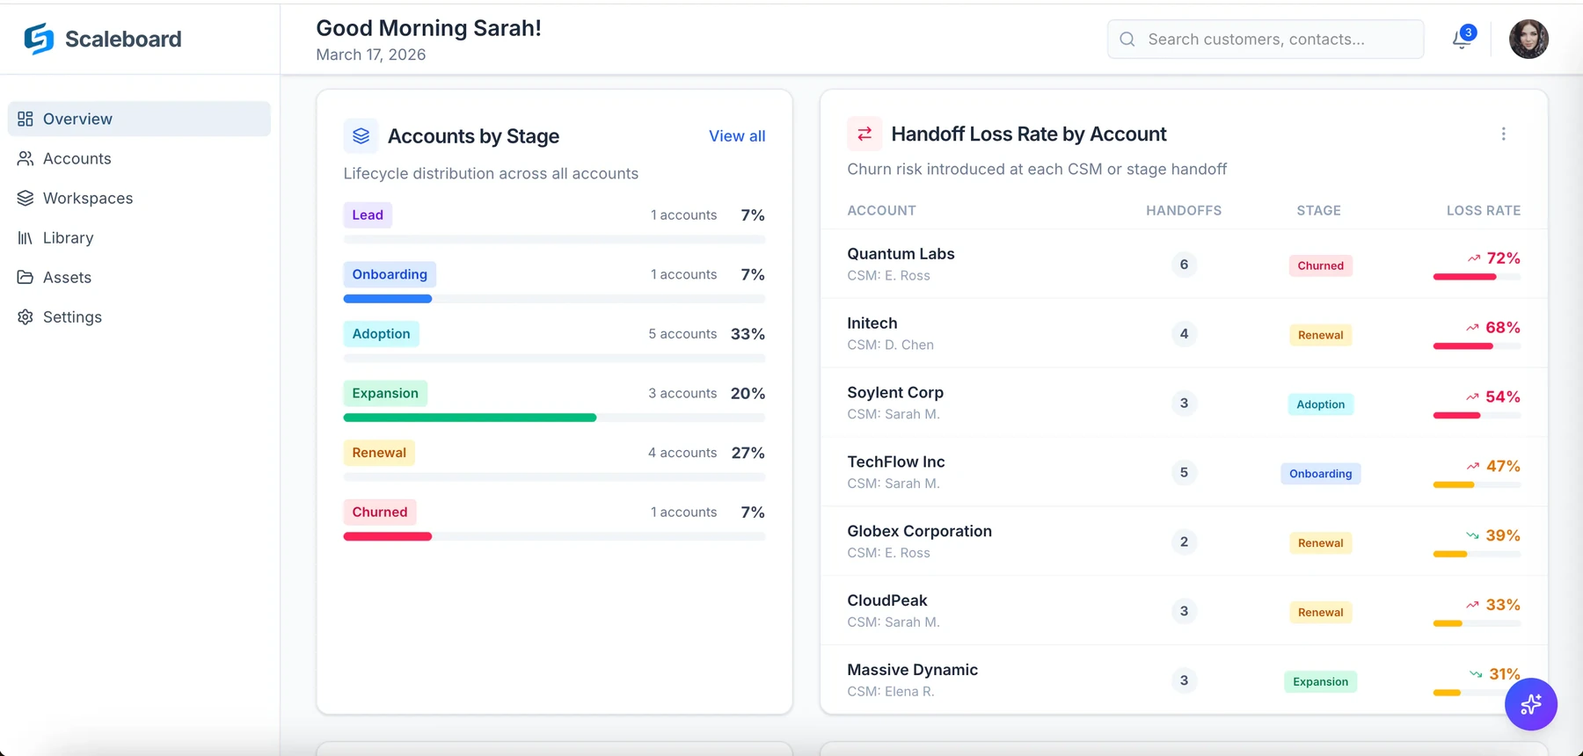The width and height of the screenshot is (1583, 756).
Task: Click the Accounts by Stage layers icon
Action: click(x=361, y=136)
